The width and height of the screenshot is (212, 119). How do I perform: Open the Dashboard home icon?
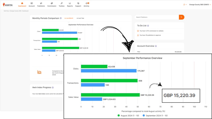(22, 3)
